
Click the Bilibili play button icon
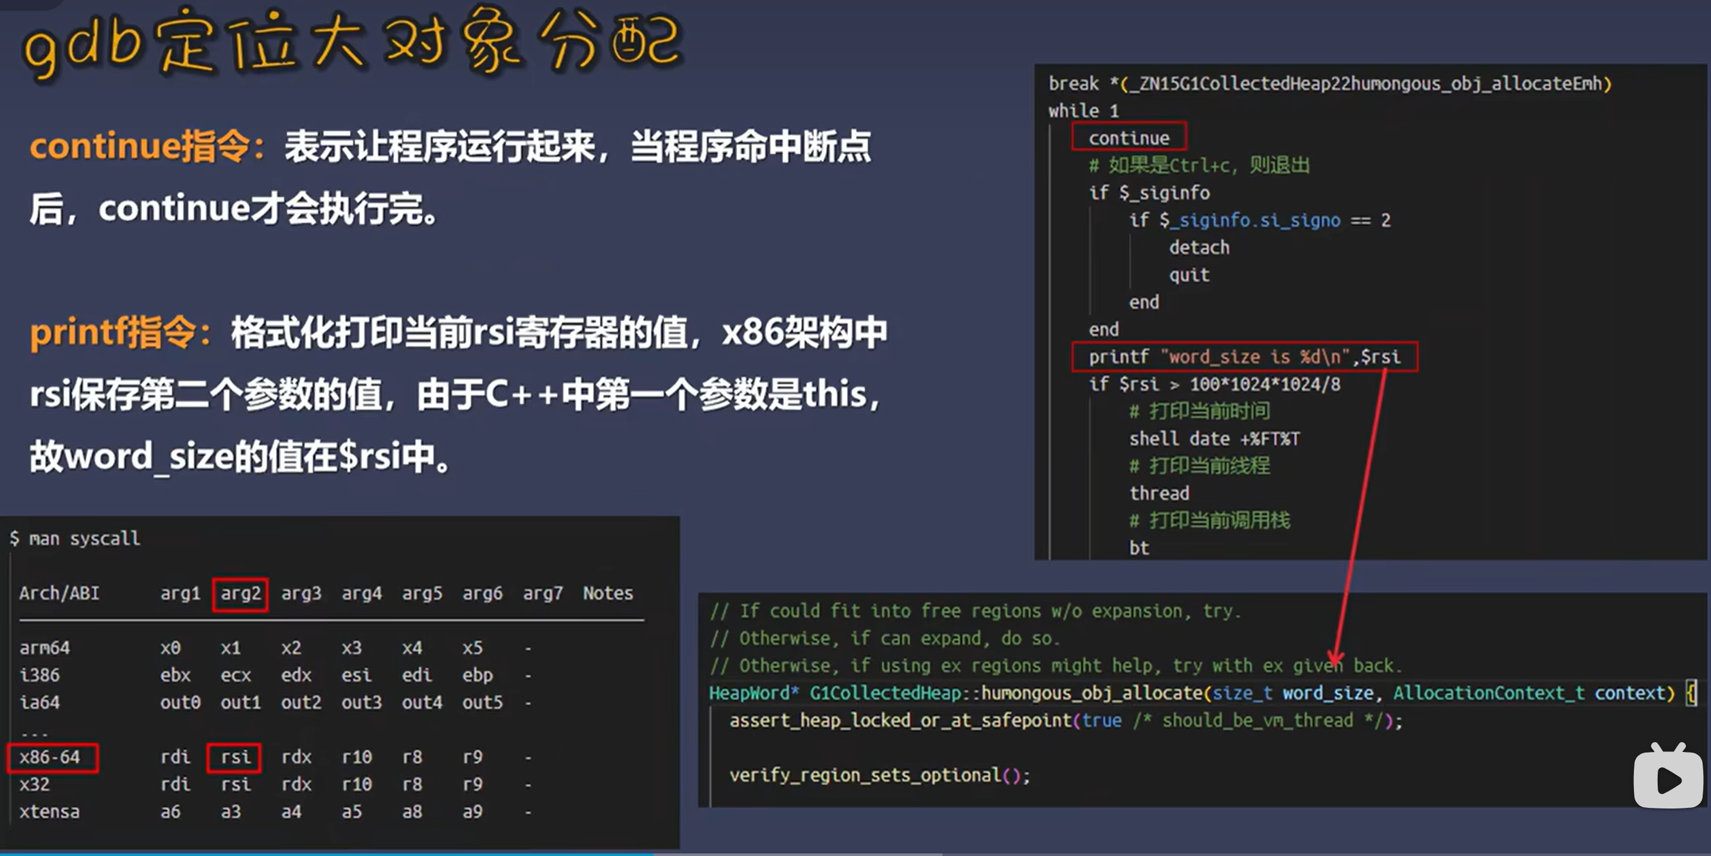(x=1668, y=778)
